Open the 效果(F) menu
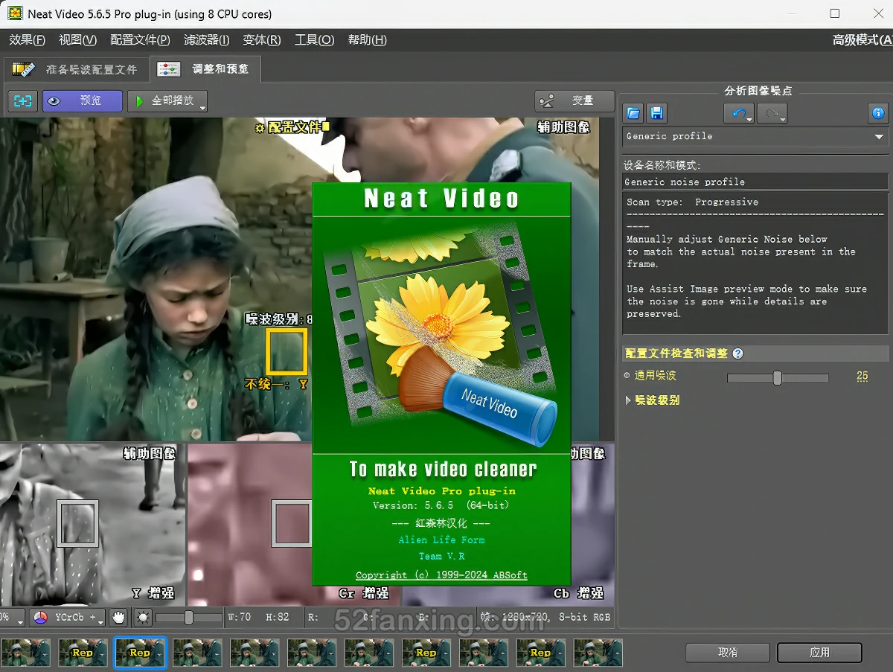Screen dimensions: 893x672 tap(27, 39)
